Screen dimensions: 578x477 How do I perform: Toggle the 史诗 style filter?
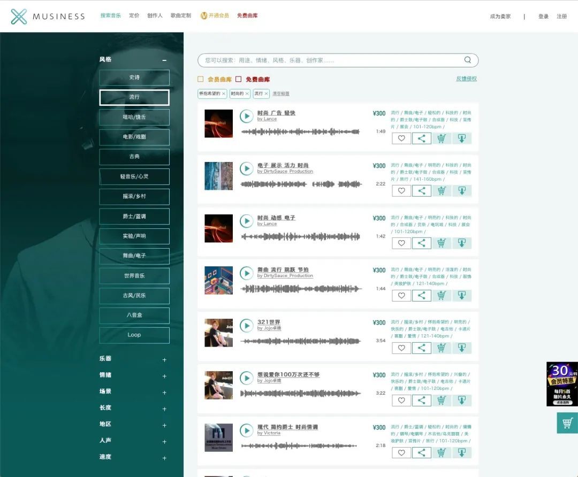134,78
